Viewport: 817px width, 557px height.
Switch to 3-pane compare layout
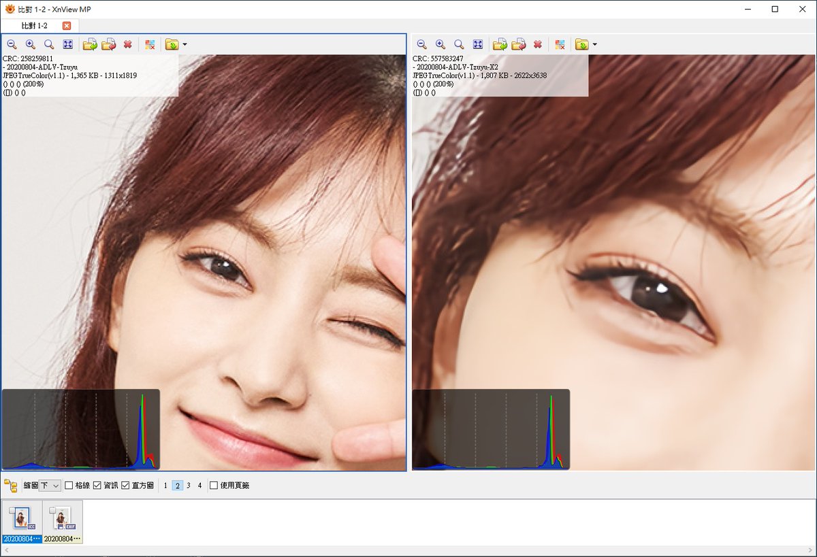[x=189, y=486]
